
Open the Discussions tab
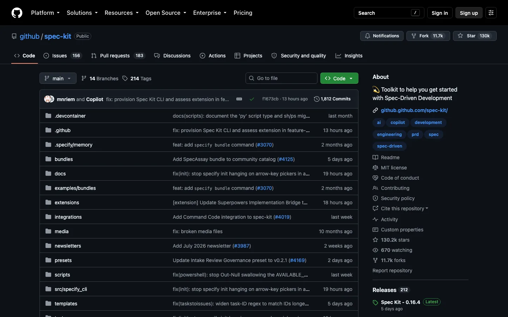(x=173, y=56)
